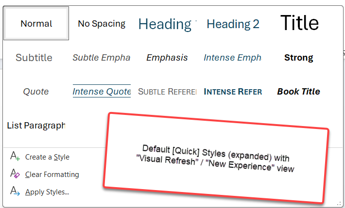Choose the Intense Emphasis style

point(233,58)
